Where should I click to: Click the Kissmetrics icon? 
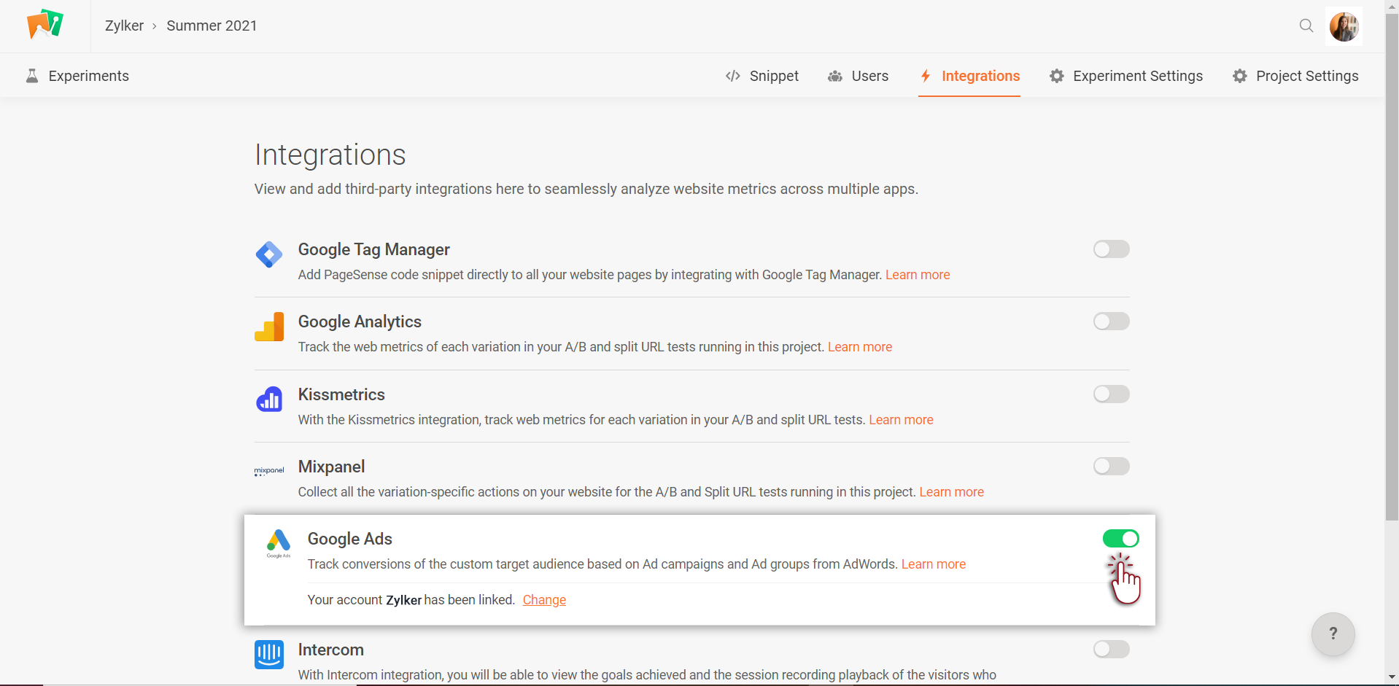[269, 399]
